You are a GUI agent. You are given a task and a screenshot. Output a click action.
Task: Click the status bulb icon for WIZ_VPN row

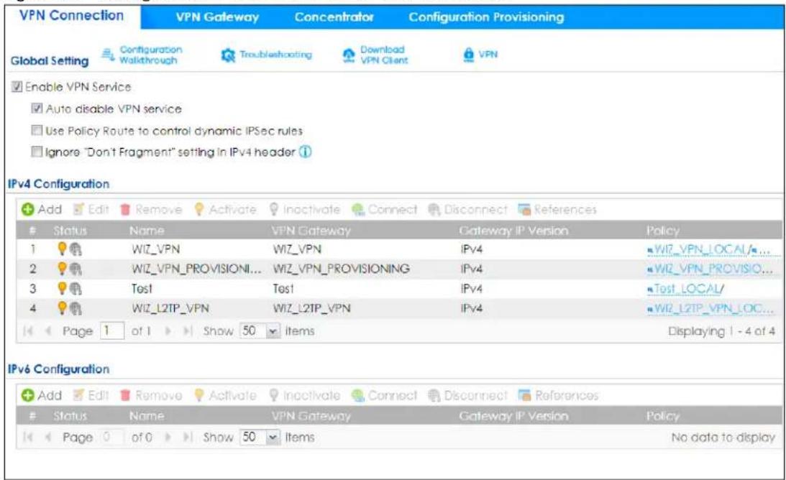pos(62,248)
